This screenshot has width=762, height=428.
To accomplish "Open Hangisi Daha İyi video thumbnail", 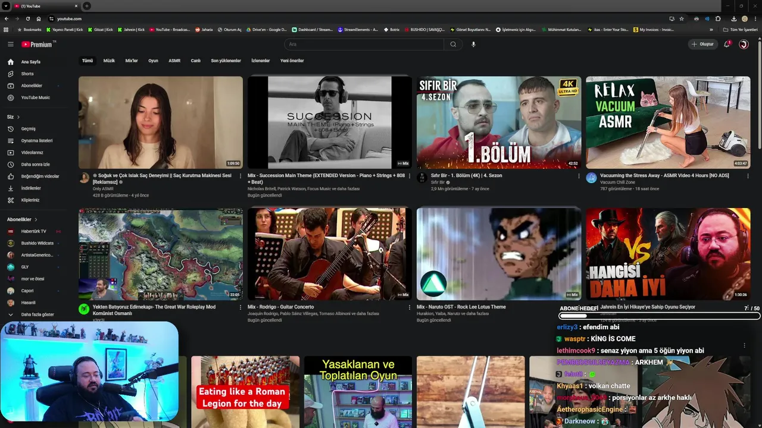I will (668, 254).
